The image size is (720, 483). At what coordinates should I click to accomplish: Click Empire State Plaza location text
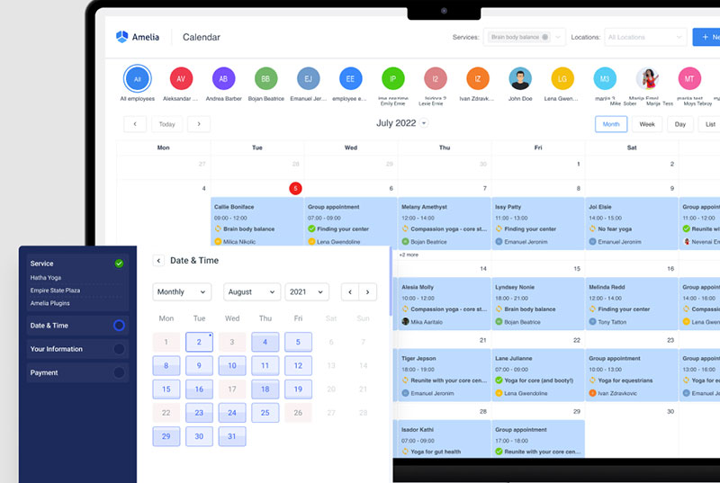(55, 291)
